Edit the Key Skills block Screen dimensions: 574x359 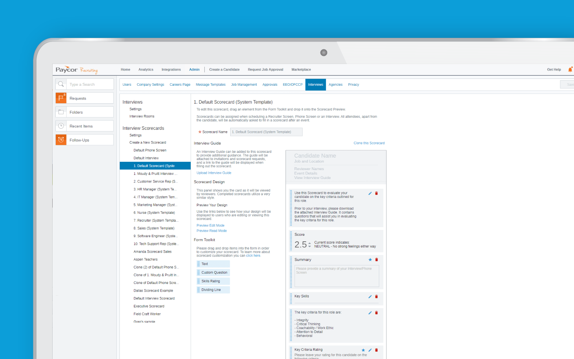(370, 296)
